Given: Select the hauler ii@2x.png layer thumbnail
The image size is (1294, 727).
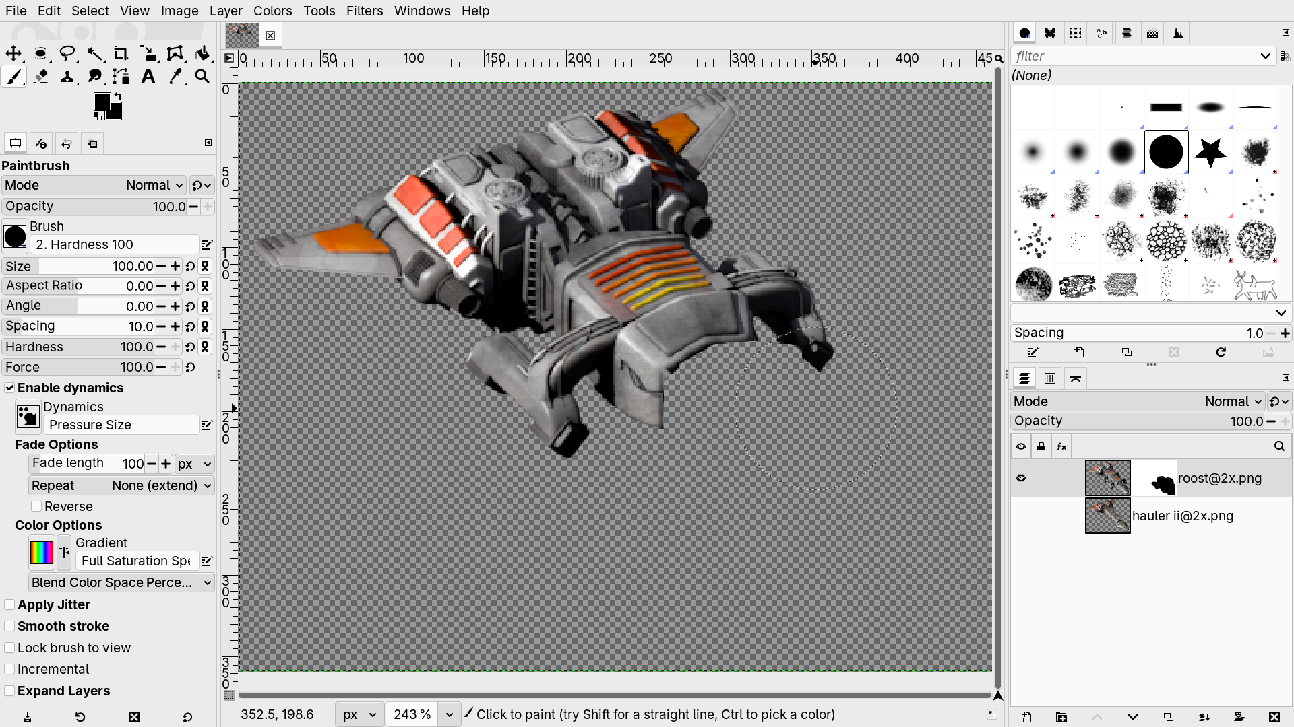Looking at the screenshot, I should click(x=1107, y=516).
